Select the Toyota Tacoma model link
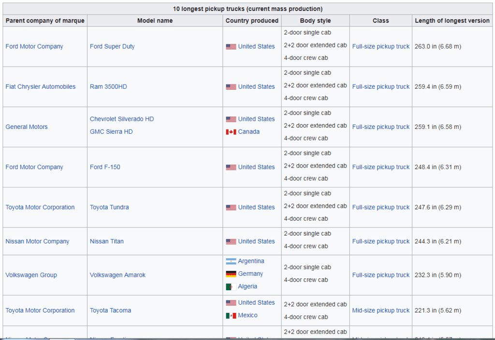Image resolution: width=495 pixels, height=340 pixels. tap(110, 311)
